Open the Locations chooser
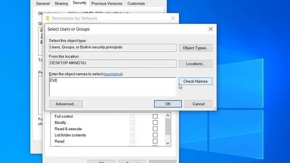 point(195,64)
